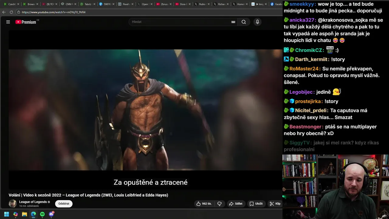Image resolution: width=389 pixels, height=219 pixels.
Task: Open File Explorer from the taskbar
Action: (24, 214)
